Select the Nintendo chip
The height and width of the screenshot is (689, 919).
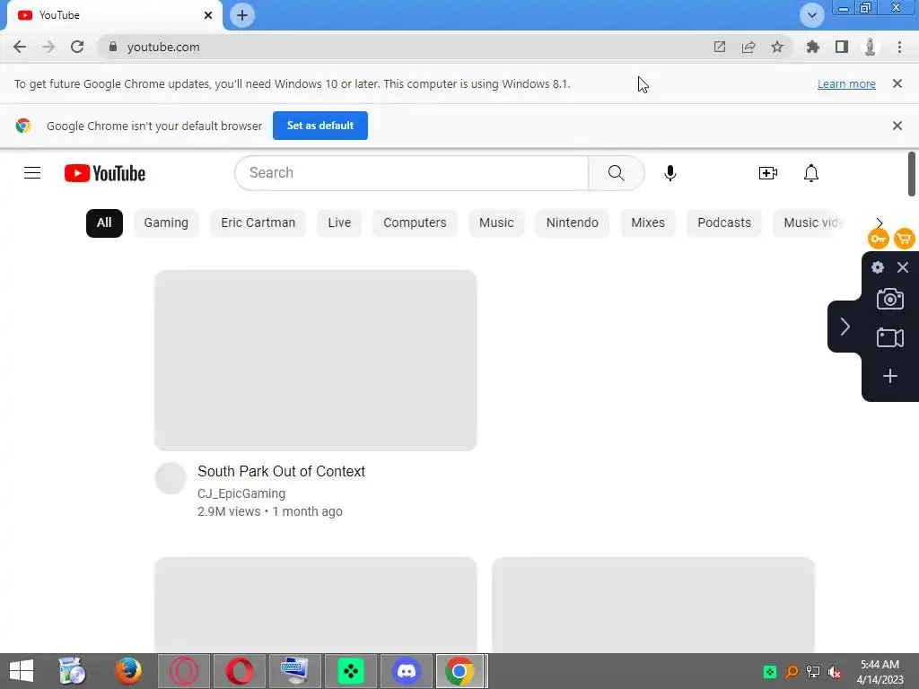click(572, 222)
